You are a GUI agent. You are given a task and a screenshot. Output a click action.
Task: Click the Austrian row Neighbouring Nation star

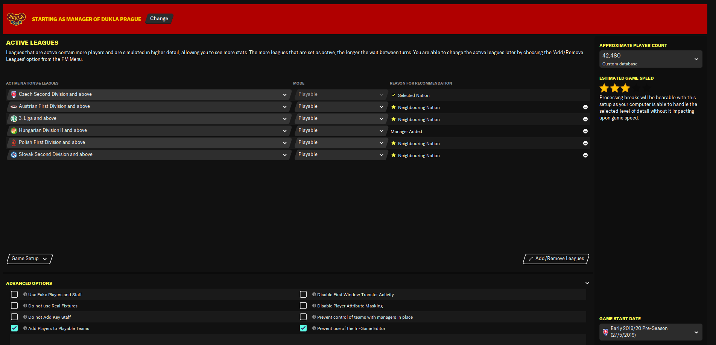(x=394, y=107)
